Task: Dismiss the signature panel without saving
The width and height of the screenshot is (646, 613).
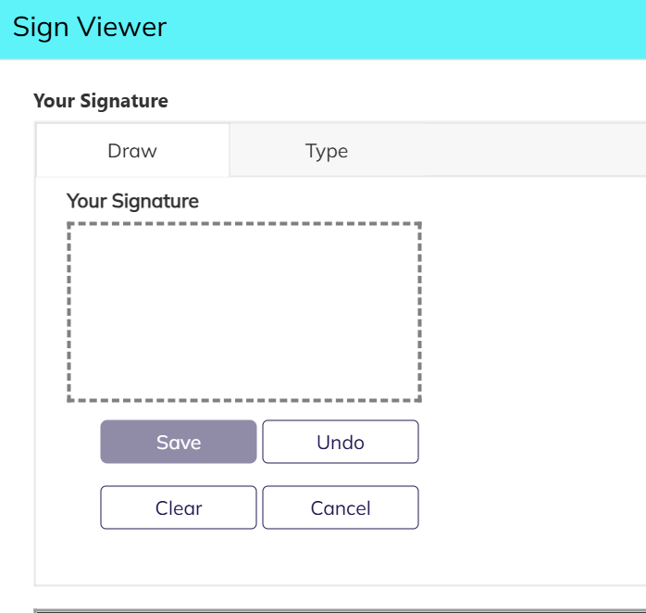Action: (341, 507)
